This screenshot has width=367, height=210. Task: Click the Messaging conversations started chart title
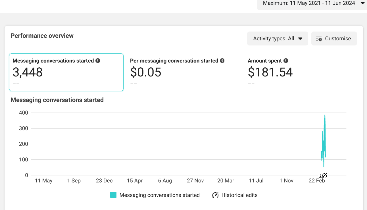click(x=57, y=100)
